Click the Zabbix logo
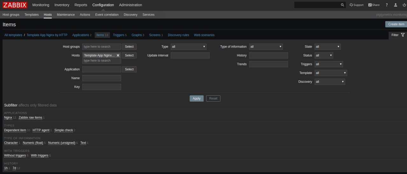The height and width of the screenshot is (174, 407). (x=15, y=5)
